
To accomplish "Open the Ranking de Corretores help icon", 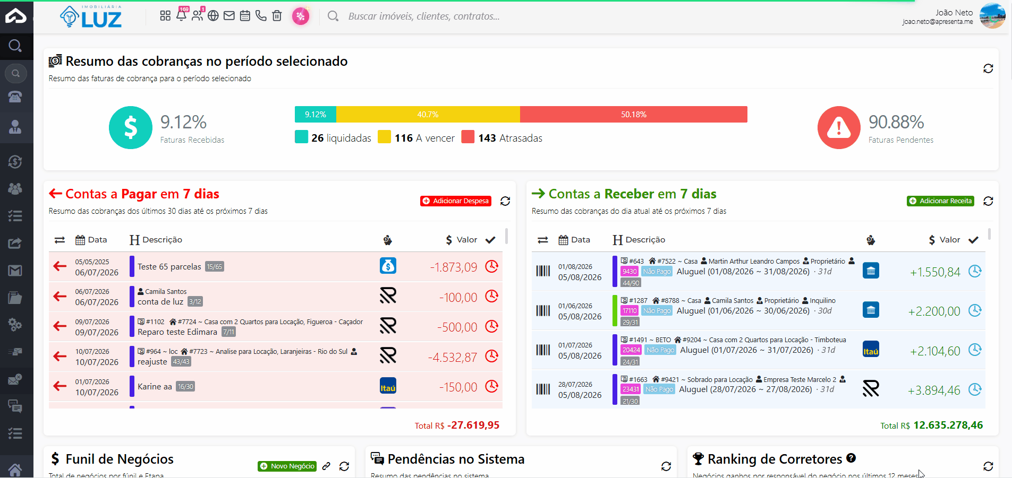I will click(851, 458).
